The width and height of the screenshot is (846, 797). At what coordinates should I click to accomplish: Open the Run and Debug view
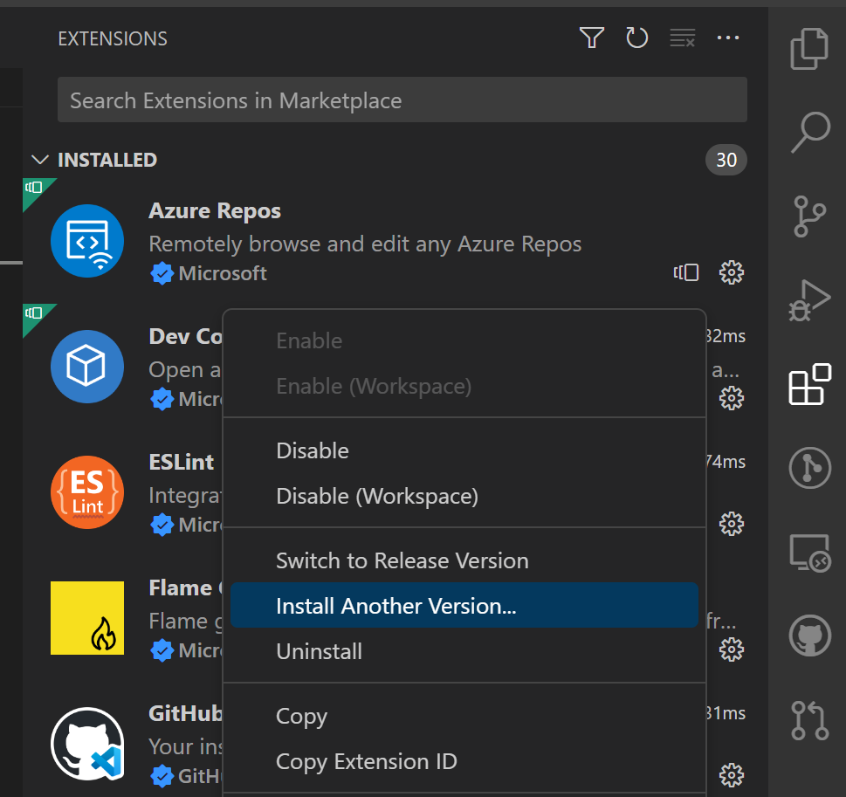(x=809, y=299)
